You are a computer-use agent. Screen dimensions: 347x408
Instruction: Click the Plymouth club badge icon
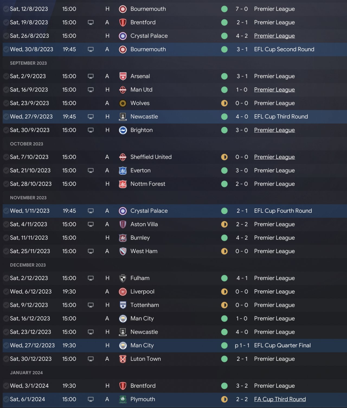[123, 399]
